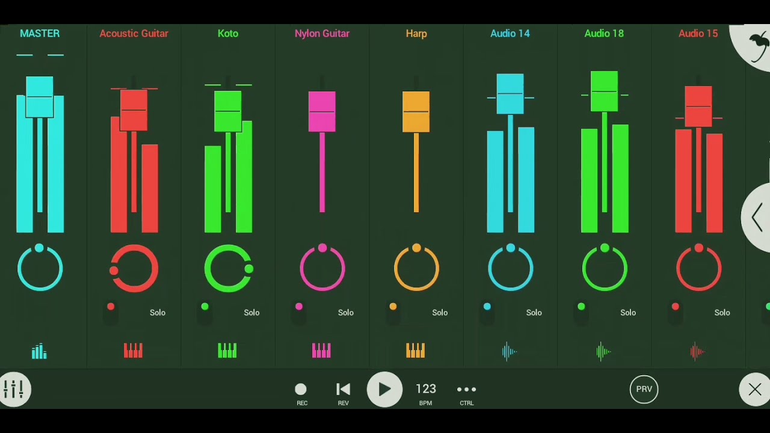Tap the FL Studio fruit logo
This screenshot has height=433, width=770.
(x=755, y=46)
